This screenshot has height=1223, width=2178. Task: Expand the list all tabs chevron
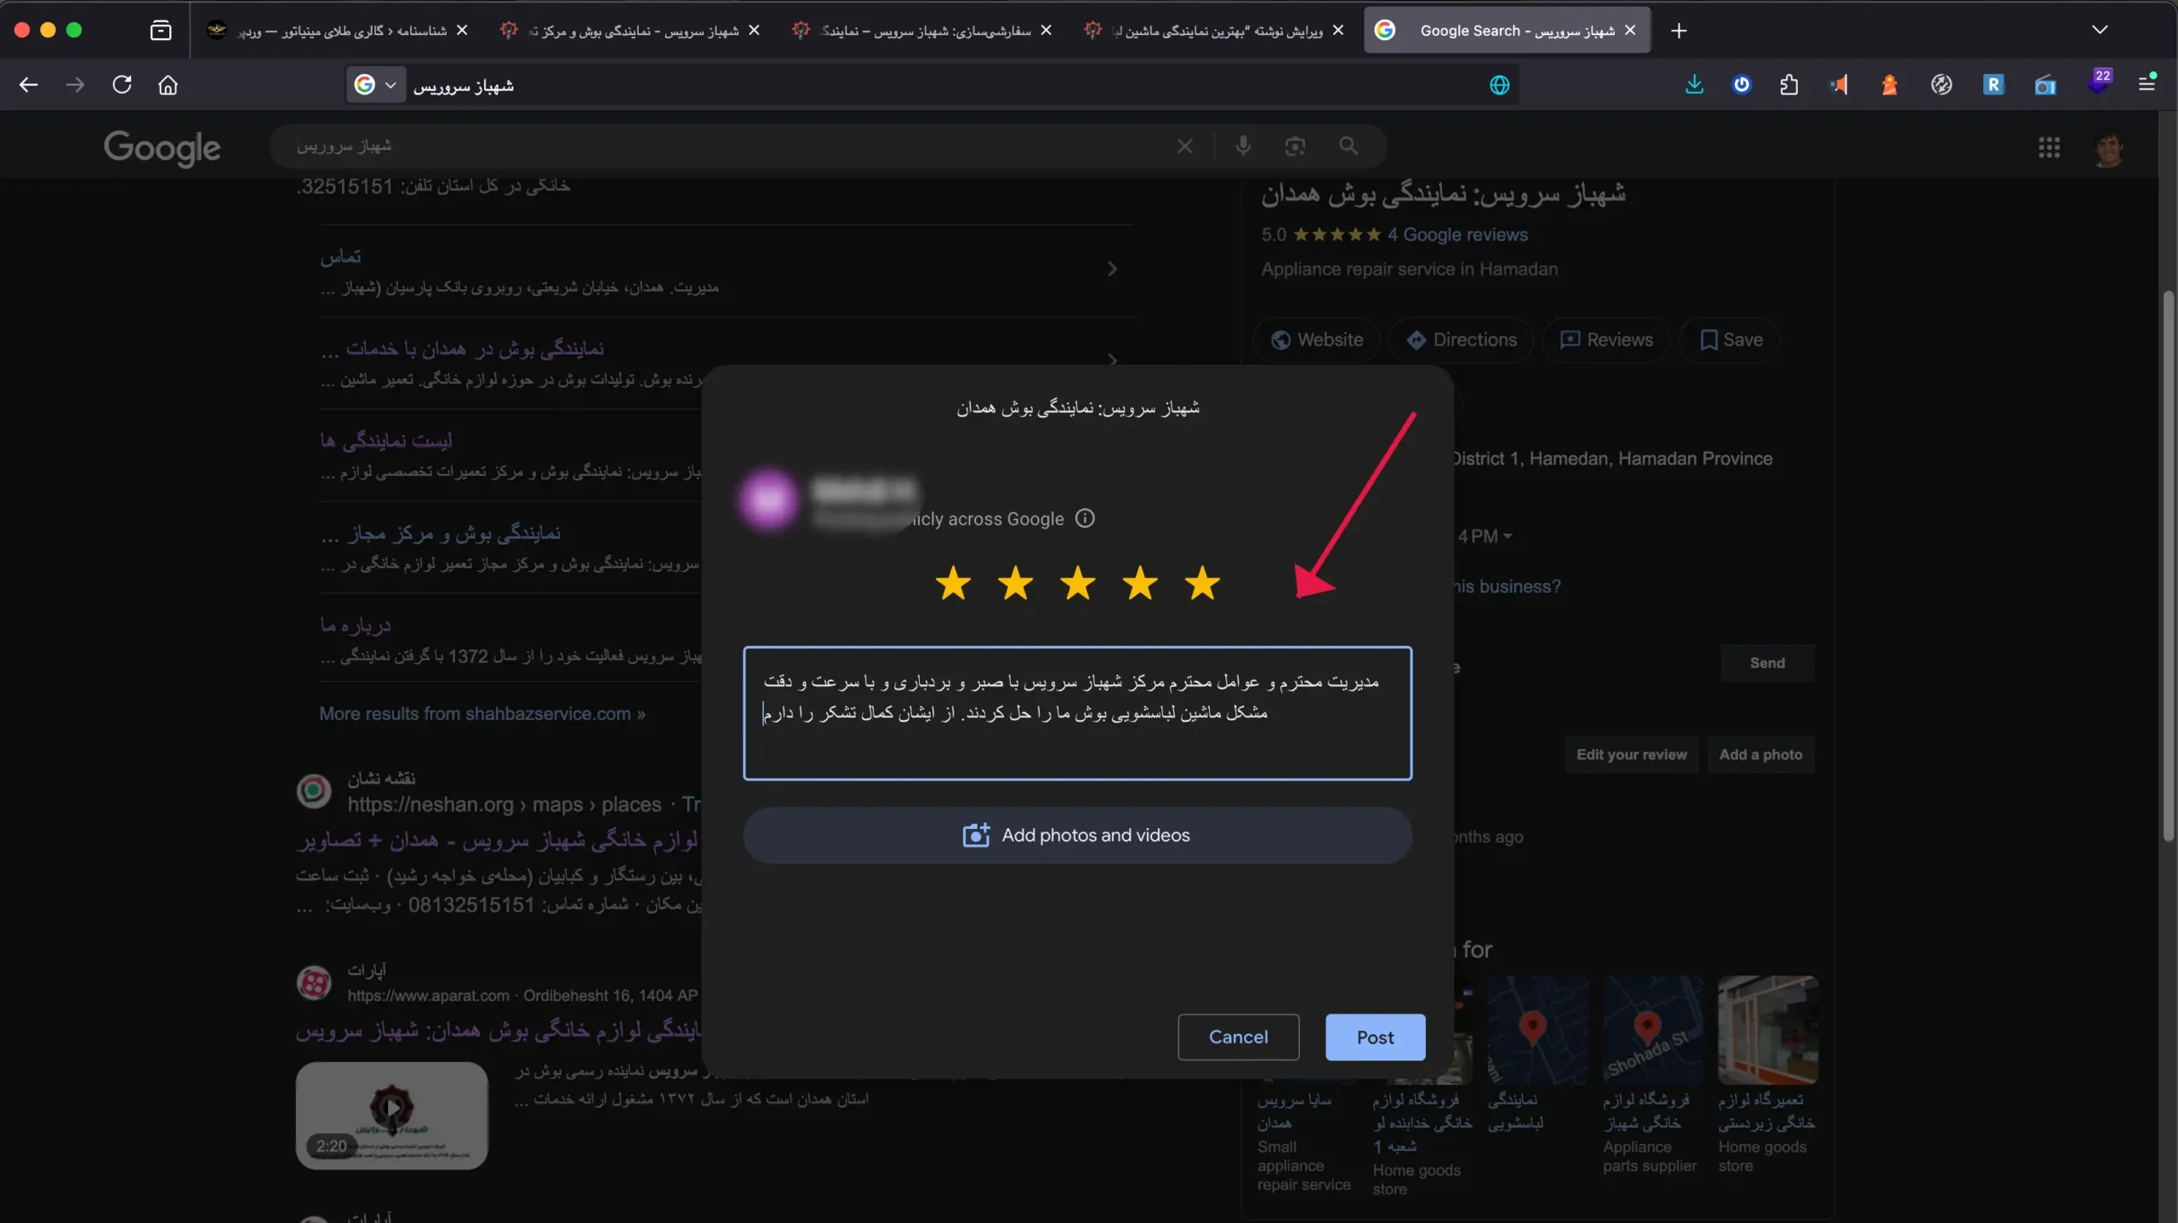[2100, 30]
